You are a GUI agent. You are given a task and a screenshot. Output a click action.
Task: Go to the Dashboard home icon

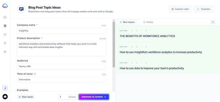tap(5, 17)
